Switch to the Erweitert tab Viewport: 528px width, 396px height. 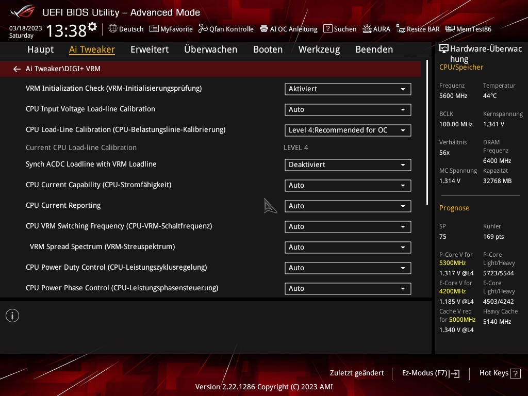click(150, 49)
